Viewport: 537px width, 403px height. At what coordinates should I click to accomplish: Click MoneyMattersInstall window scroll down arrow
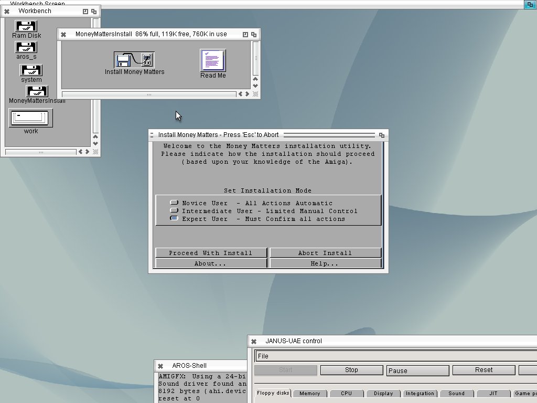(x=255, y=86)
